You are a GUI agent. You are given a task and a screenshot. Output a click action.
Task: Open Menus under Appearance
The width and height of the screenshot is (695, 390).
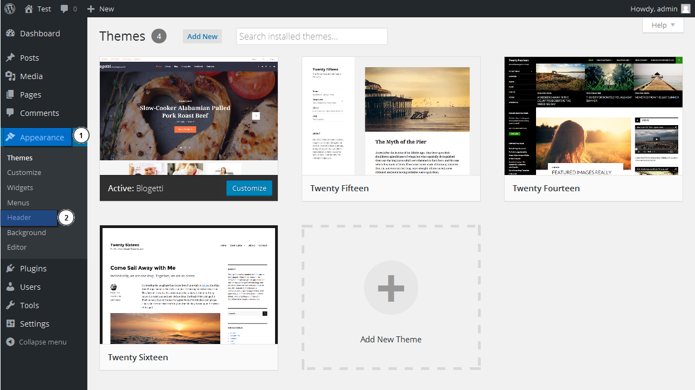pos(18,203)
